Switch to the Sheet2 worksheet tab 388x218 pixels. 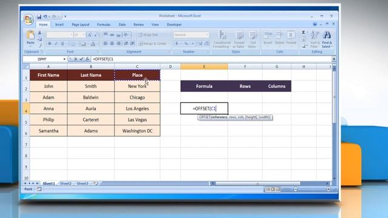pos(65,183)
